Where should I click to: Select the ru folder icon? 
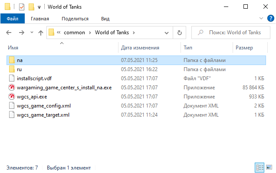tap(12, 69)
